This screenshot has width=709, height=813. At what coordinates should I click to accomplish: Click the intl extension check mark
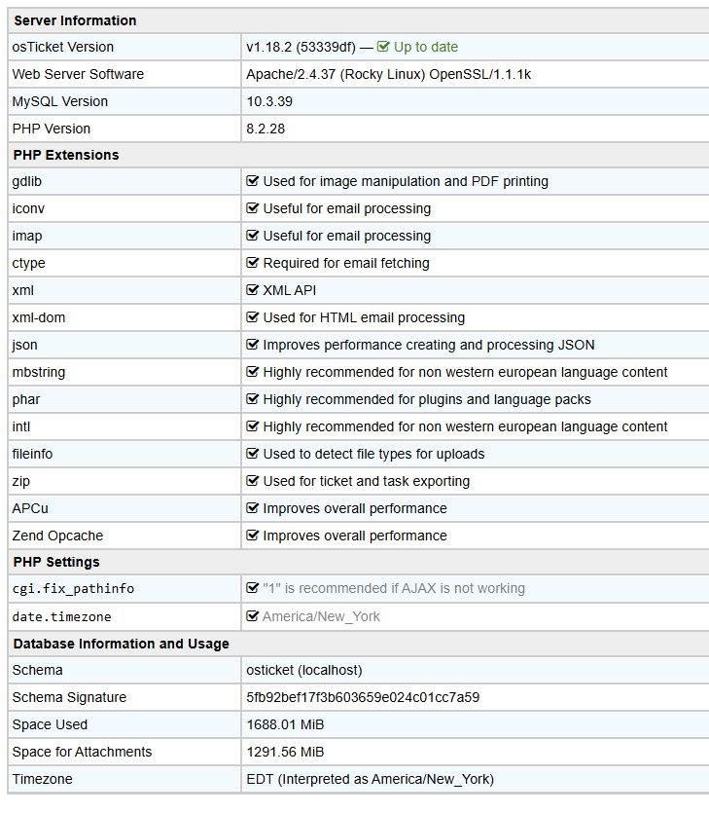pos(253,426)
